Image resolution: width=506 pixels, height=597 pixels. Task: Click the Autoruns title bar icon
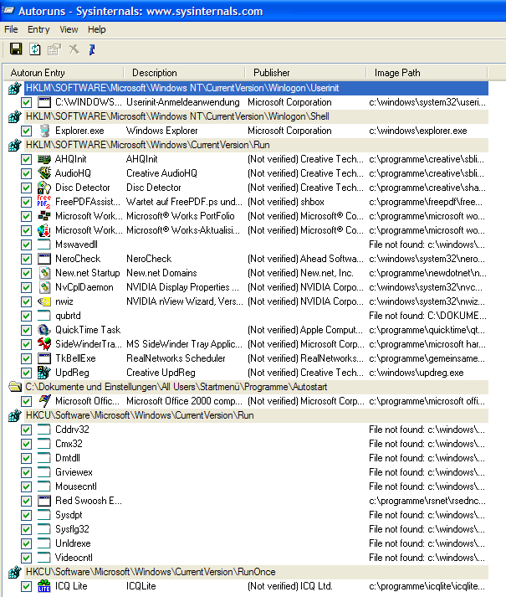click(8, 10)
